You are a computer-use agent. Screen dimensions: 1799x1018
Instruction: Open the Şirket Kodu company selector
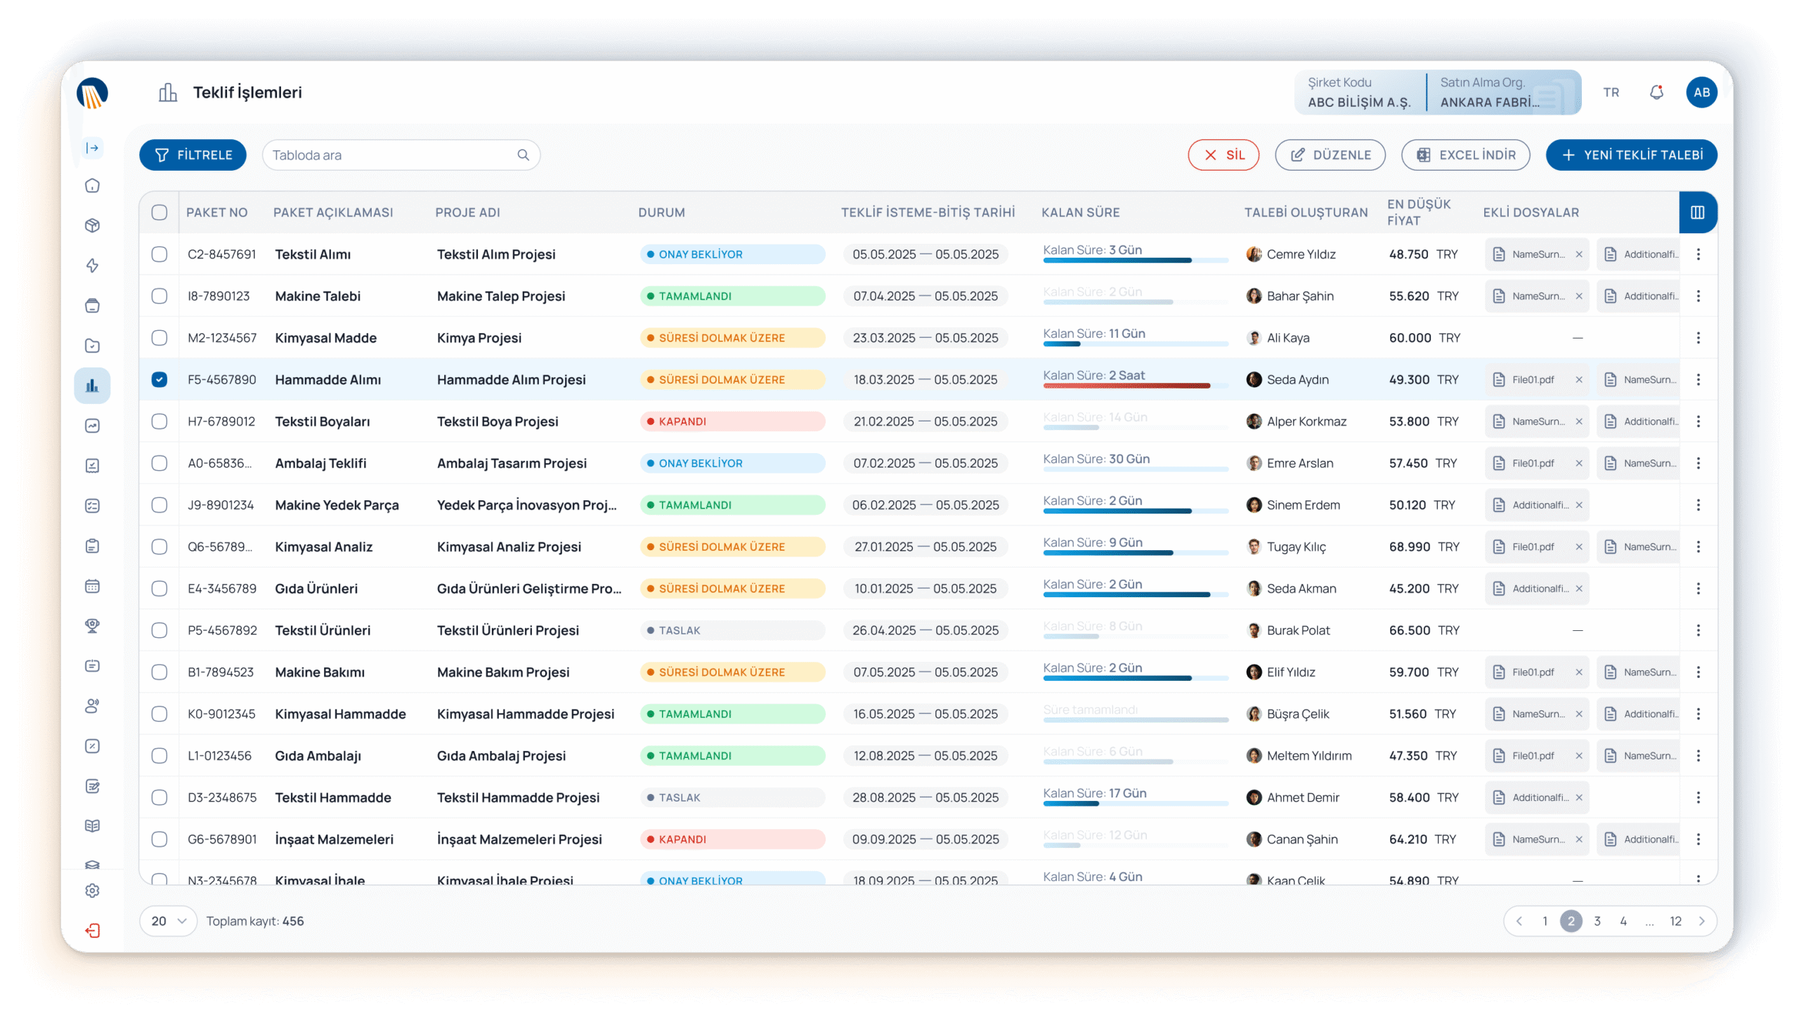tap(1359, 92)
